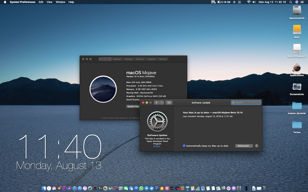Launch Safari from the Dock
The width and height of the screenshot is (308, 192).
tap(75, 188)
